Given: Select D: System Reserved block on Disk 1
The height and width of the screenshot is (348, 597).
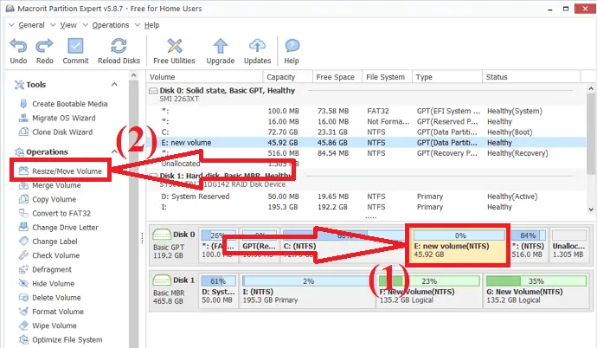Looking at the screenshot, I should pos(218,291).
